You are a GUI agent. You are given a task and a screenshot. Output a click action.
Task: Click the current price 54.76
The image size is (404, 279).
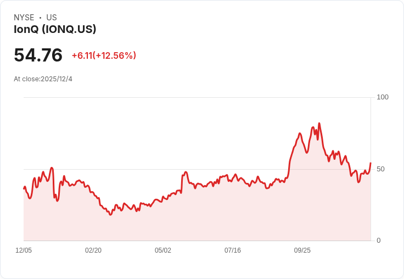(38, 55)
